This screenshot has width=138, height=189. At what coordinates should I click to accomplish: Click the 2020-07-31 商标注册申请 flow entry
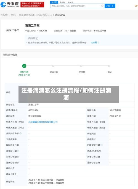(46, 180)
